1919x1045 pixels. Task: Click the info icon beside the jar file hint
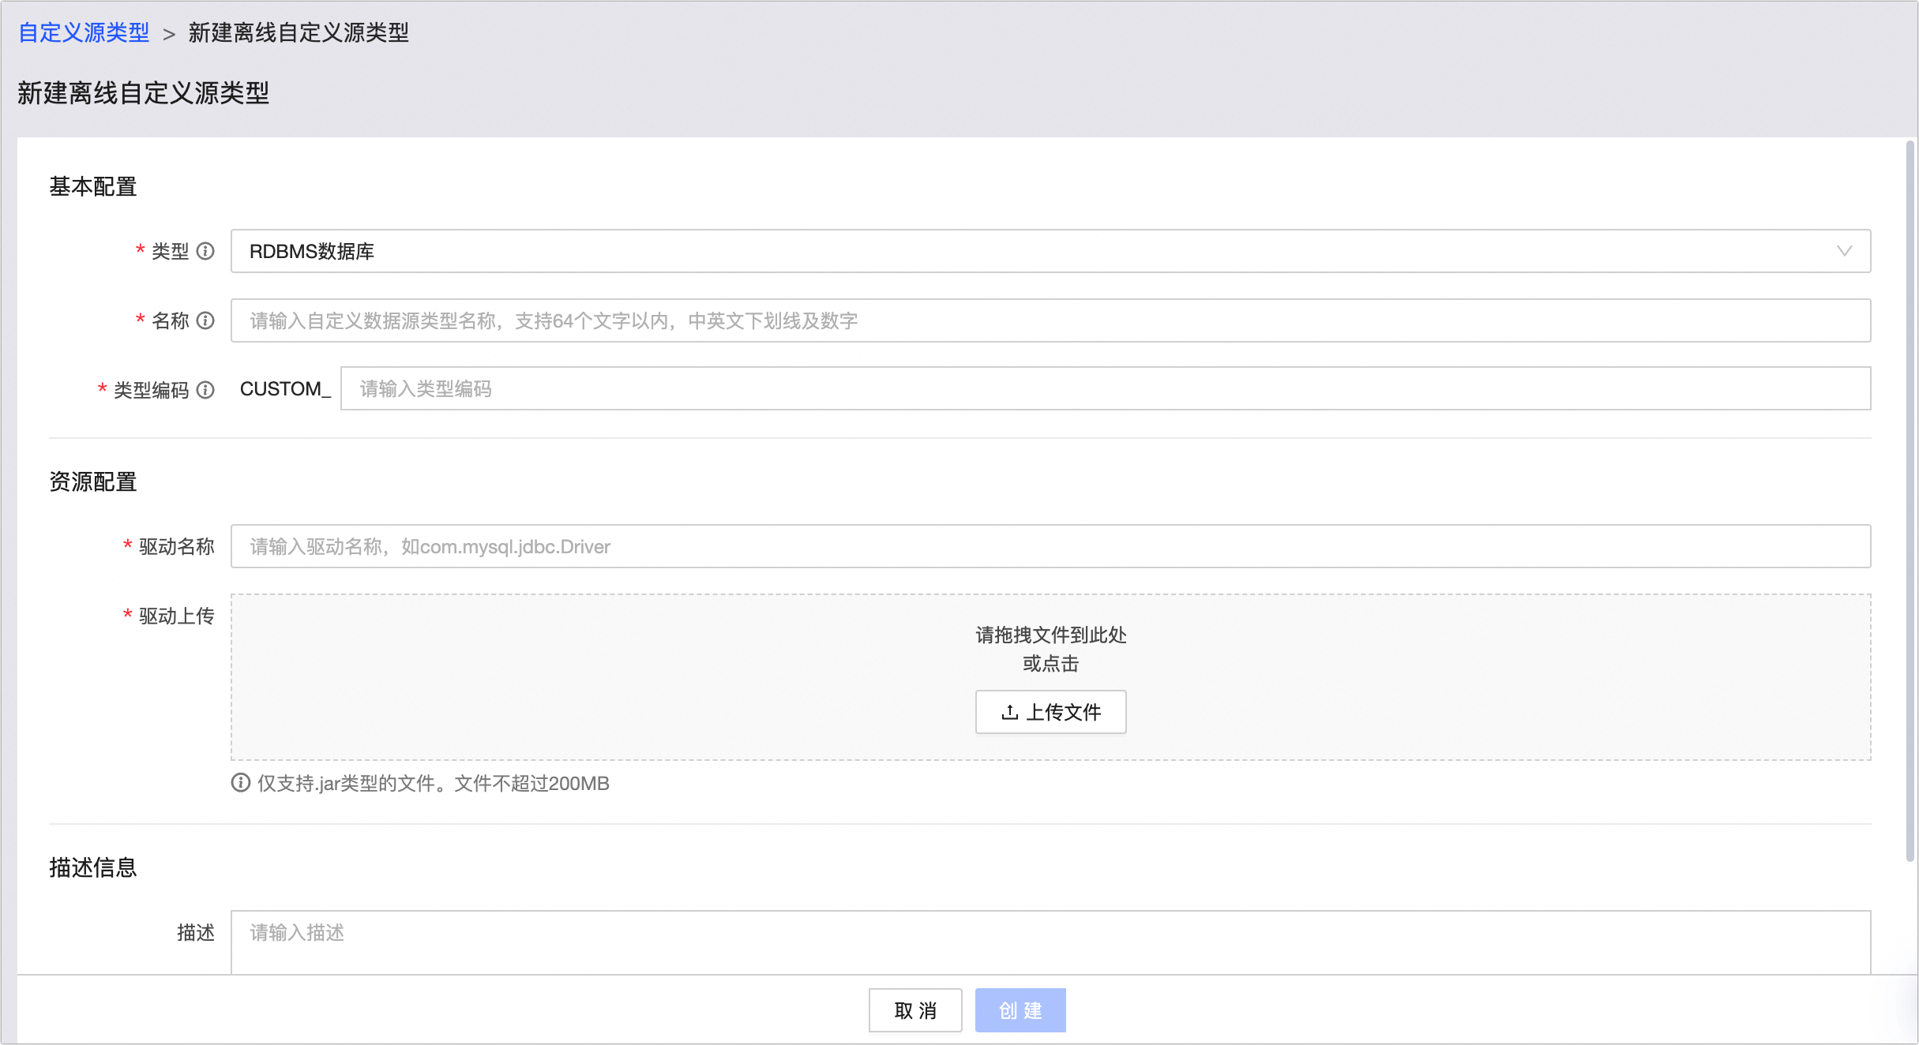[x=241, y=782]
